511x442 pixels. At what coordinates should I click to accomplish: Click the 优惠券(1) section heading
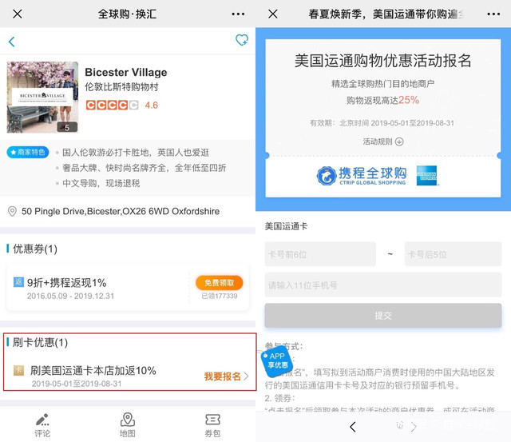click(35, 249)
